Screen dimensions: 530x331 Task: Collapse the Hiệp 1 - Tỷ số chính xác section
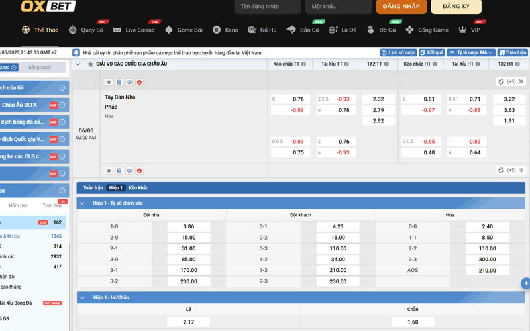[x=82, y=203]
